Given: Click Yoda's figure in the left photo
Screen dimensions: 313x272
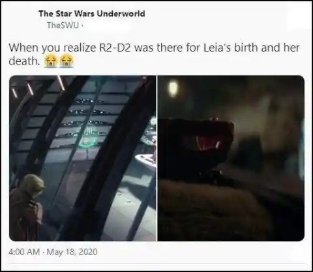Looking at the screenshot, I should [28, 206].
